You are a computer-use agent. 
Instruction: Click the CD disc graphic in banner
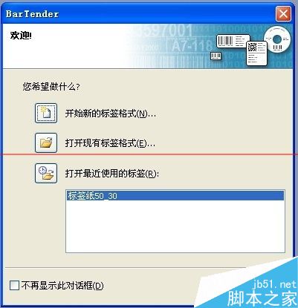pyautogui.click(x=277, y=39)
